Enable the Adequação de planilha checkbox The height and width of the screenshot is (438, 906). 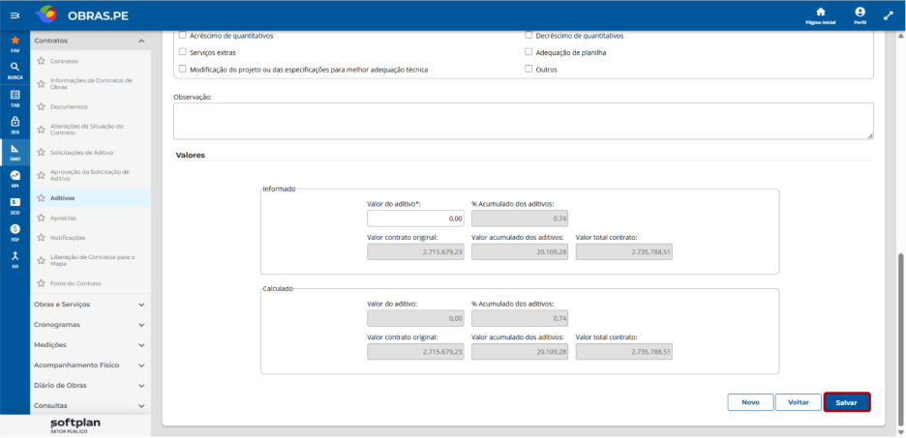pyautogui.click(x=528, y=52)
